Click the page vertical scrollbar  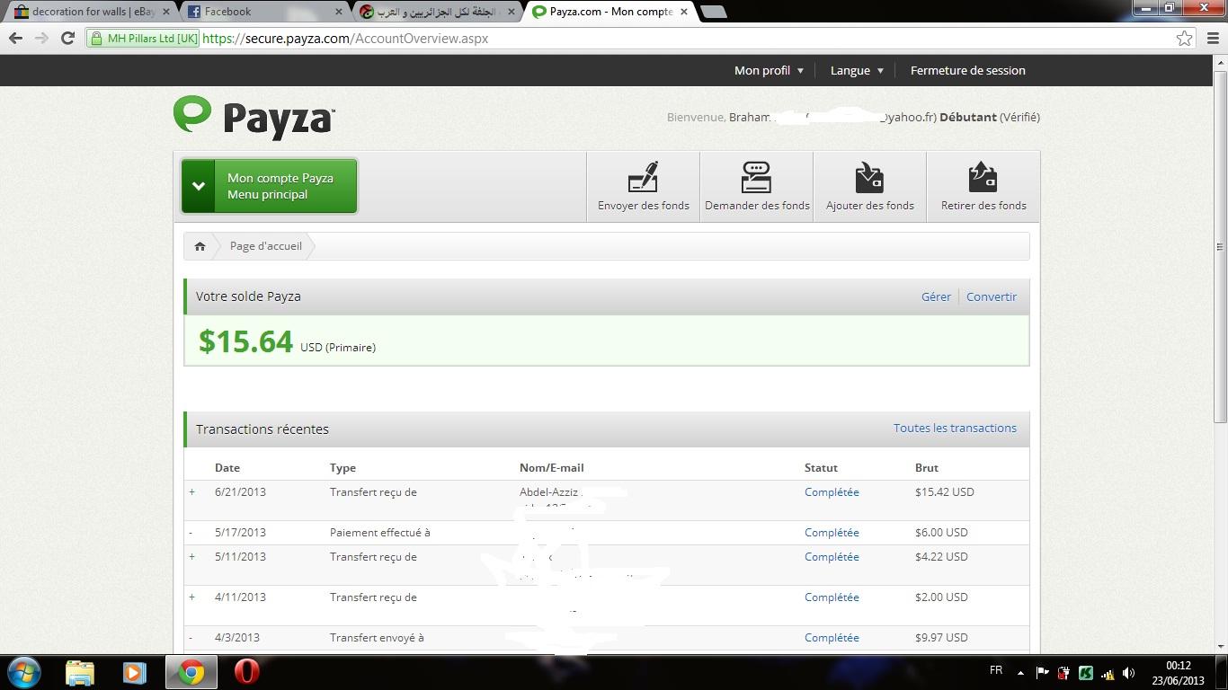[1220, 246]
